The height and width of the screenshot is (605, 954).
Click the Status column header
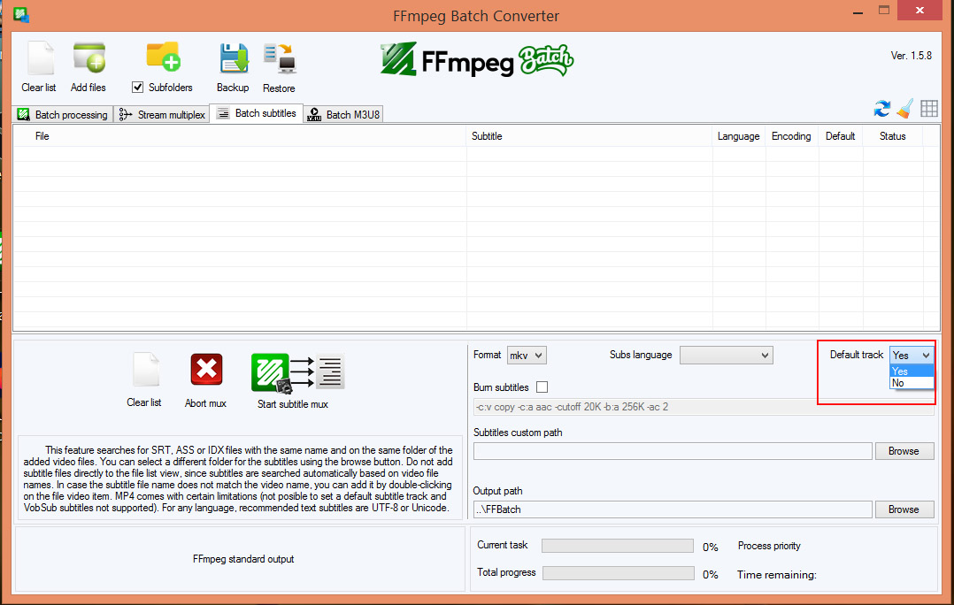click(893, 136)
